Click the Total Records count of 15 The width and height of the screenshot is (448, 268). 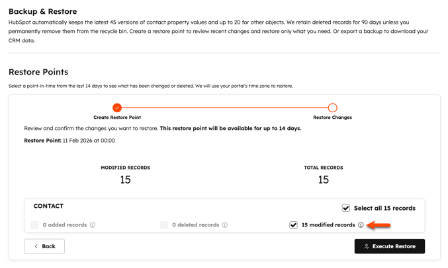323,180
